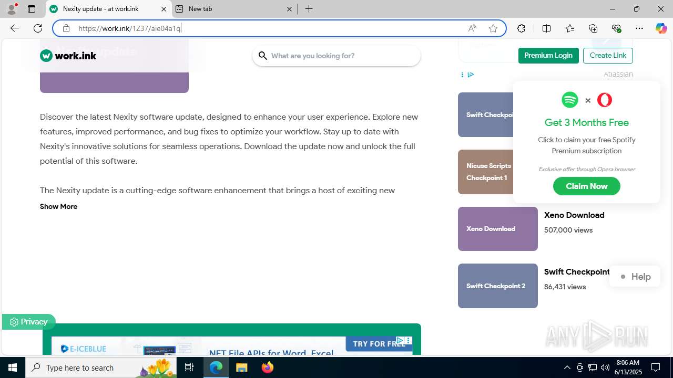This screenshot has height=378, width=673.
Task: Refresh the current page
Action: [38, 28]
